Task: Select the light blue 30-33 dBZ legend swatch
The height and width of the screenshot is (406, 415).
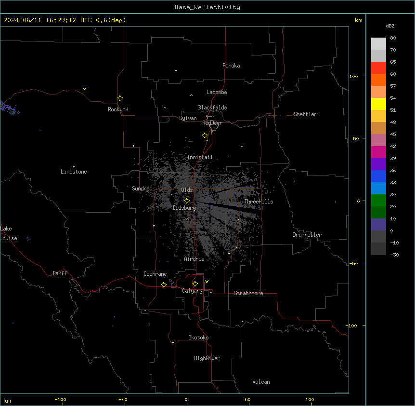Action: pyautogui.click(x=378, y=188)
